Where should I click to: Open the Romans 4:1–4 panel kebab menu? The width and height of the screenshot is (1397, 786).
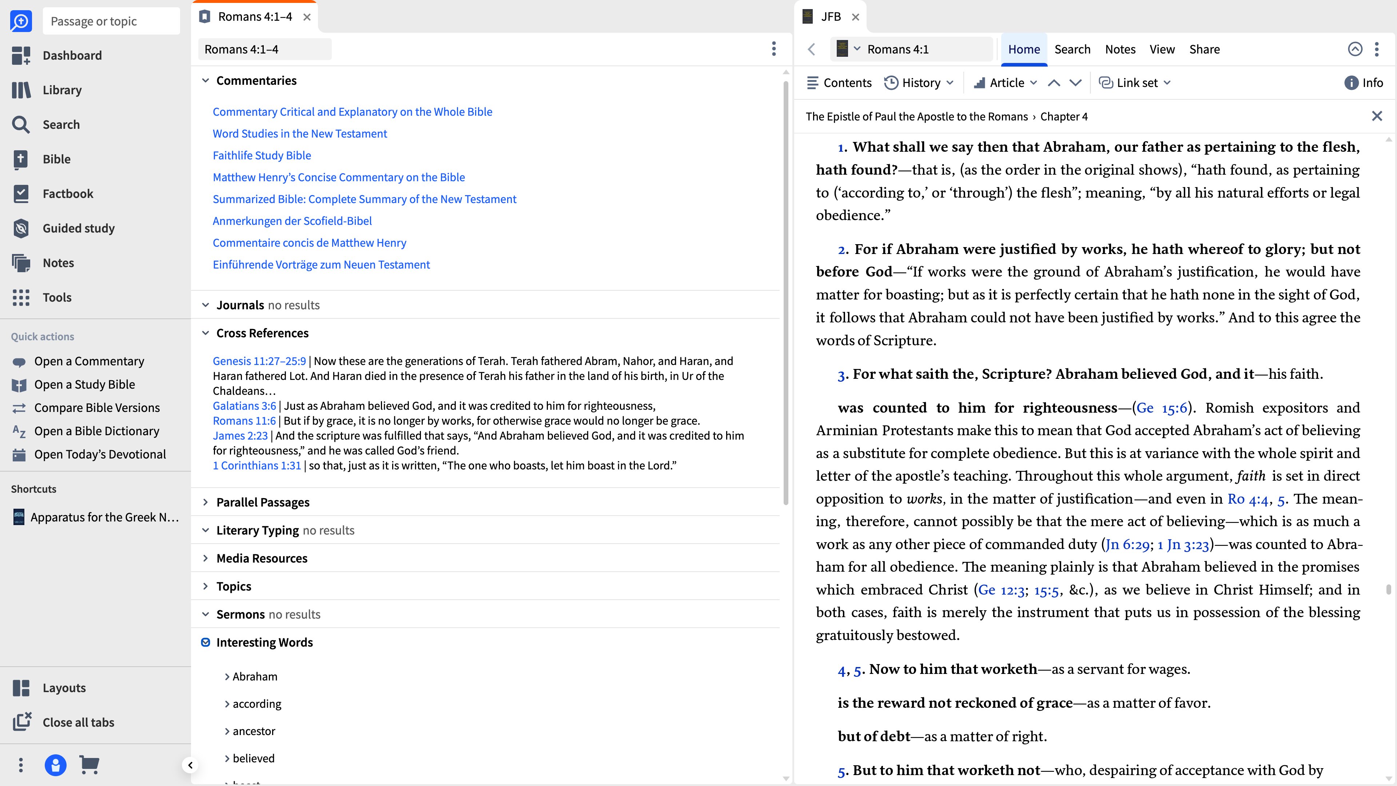click(x=774, y=49)
